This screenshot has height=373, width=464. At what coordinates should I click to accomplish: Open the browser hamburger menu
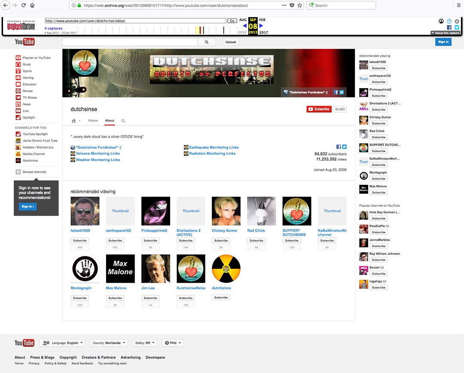pos(459,5)
